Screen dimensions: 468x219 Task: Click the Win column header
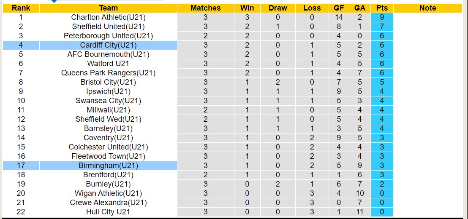click(247, 8)
